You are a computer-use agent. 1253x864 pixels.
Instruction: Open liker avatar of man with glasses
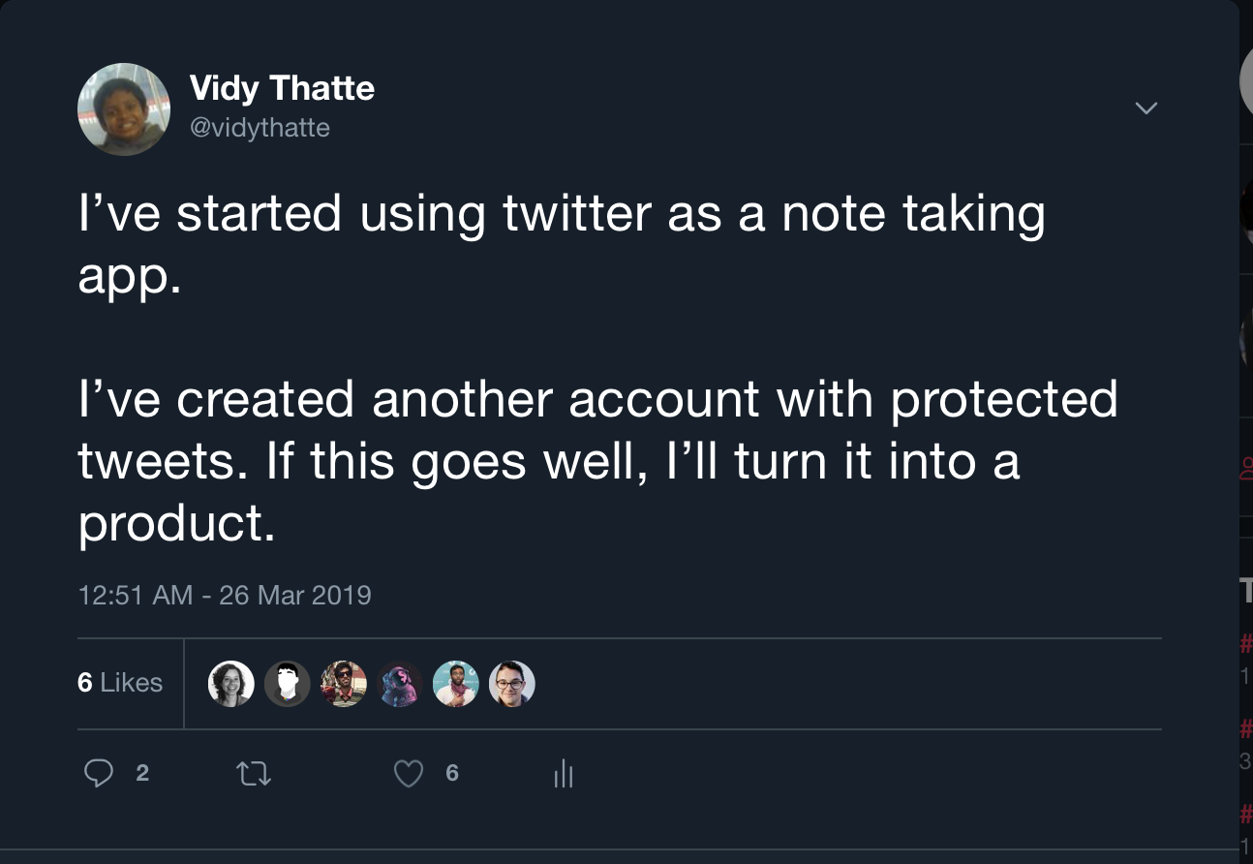(x=512, y=684)
